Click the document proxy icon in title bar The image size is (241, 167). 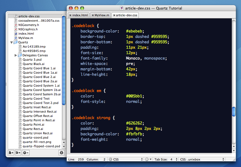121,8
